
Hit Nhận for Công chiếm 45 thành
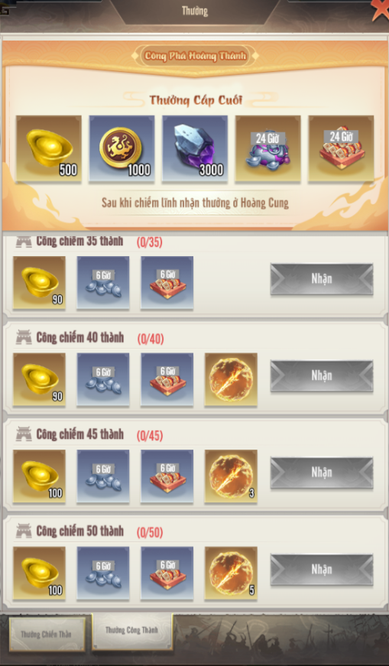[322, 473]
